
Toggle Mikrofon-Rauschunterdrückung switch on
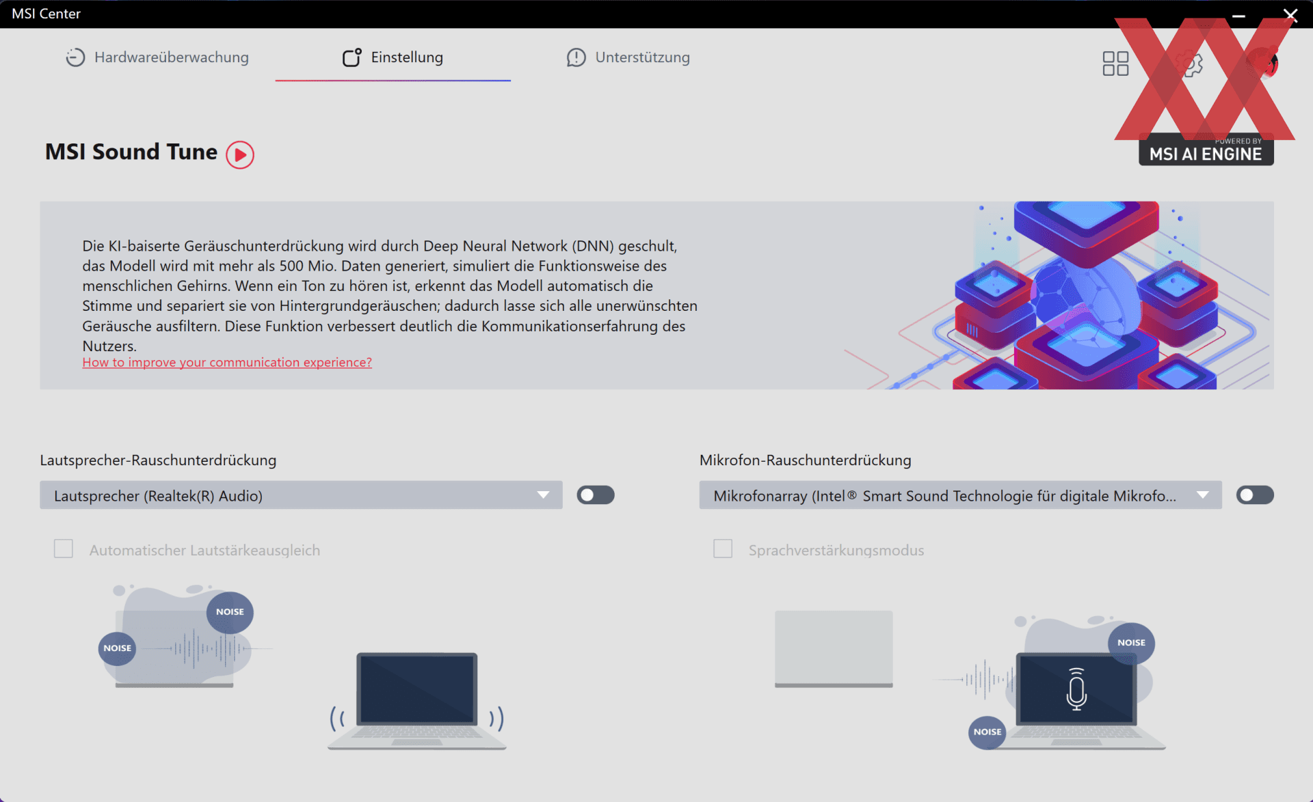click(x=1255, y=495)
